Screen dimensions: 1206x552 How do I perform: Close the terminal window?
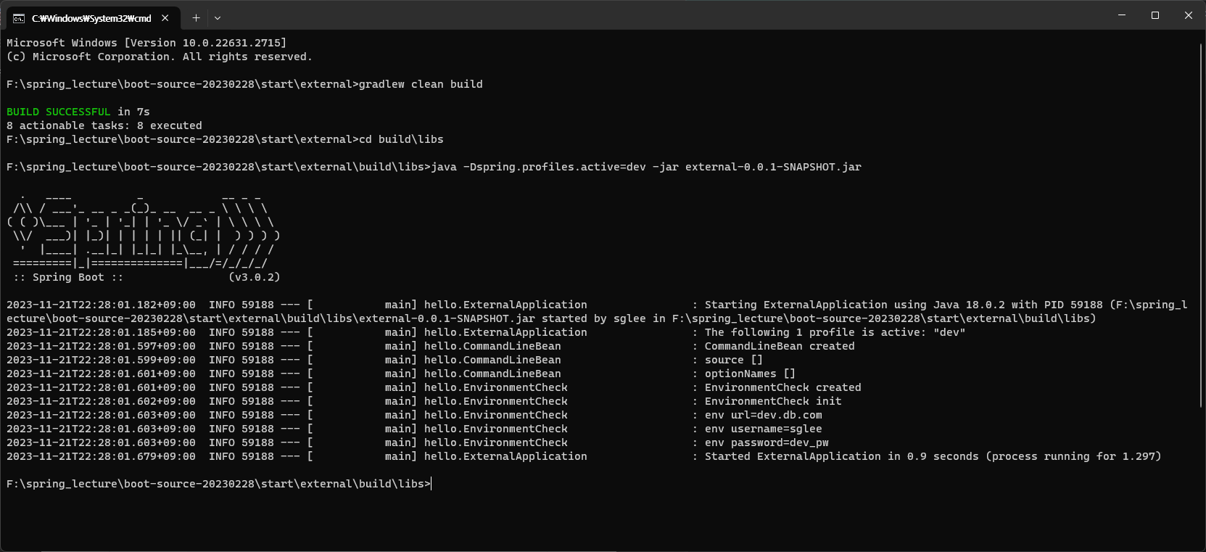[1189, 15]
